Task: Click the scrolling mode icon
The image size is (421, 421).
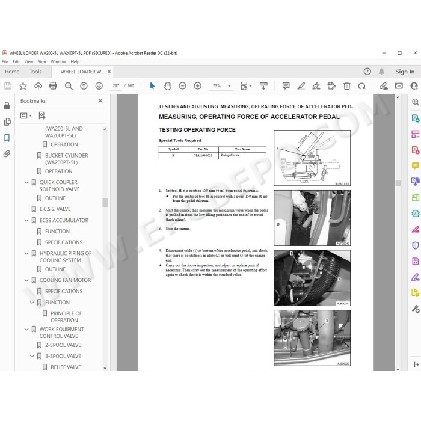Action: [263, 86]
